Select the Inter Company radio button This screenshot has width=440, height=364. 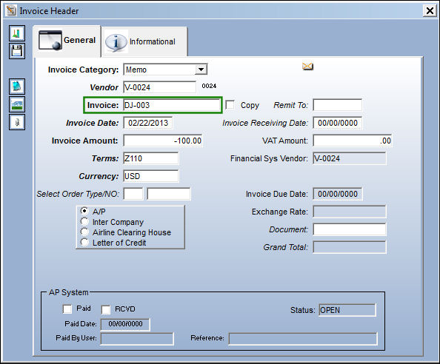pyautogui.click(x=84, y=221)
